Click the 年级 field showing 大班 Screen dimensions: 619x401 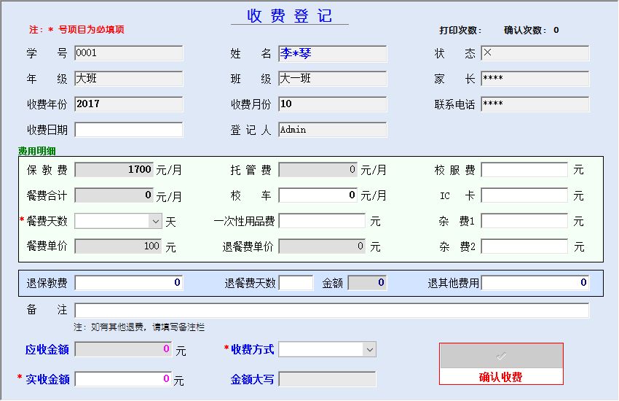[129, 79]
